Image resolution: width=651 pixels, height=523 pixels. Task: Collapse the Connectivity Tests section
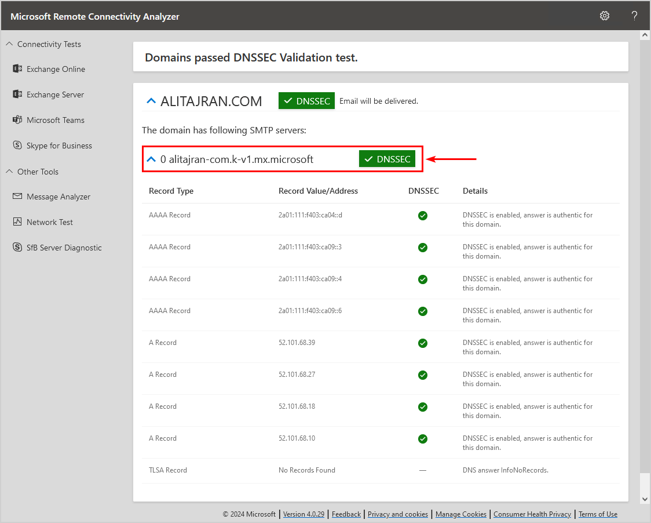click(9, 44)
